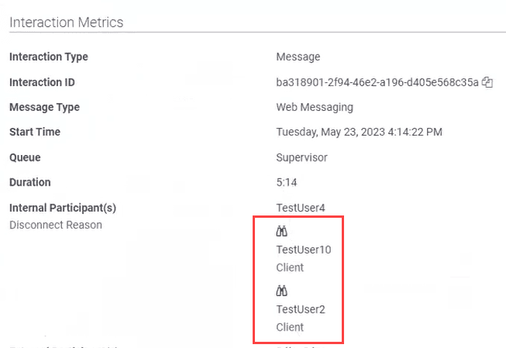Click the Internal Participant(s) label
The height and width of the screenshot is (348, 506).
tap(62, 208)
